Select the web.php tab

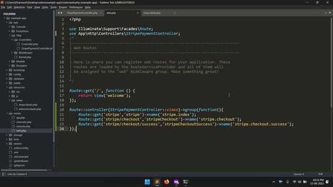coord(111,13)
